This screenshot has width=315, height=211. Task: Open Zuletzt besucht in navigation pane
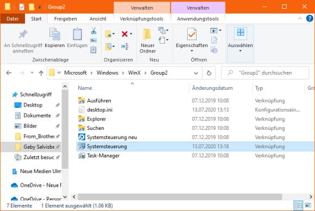tap(39, 157)
